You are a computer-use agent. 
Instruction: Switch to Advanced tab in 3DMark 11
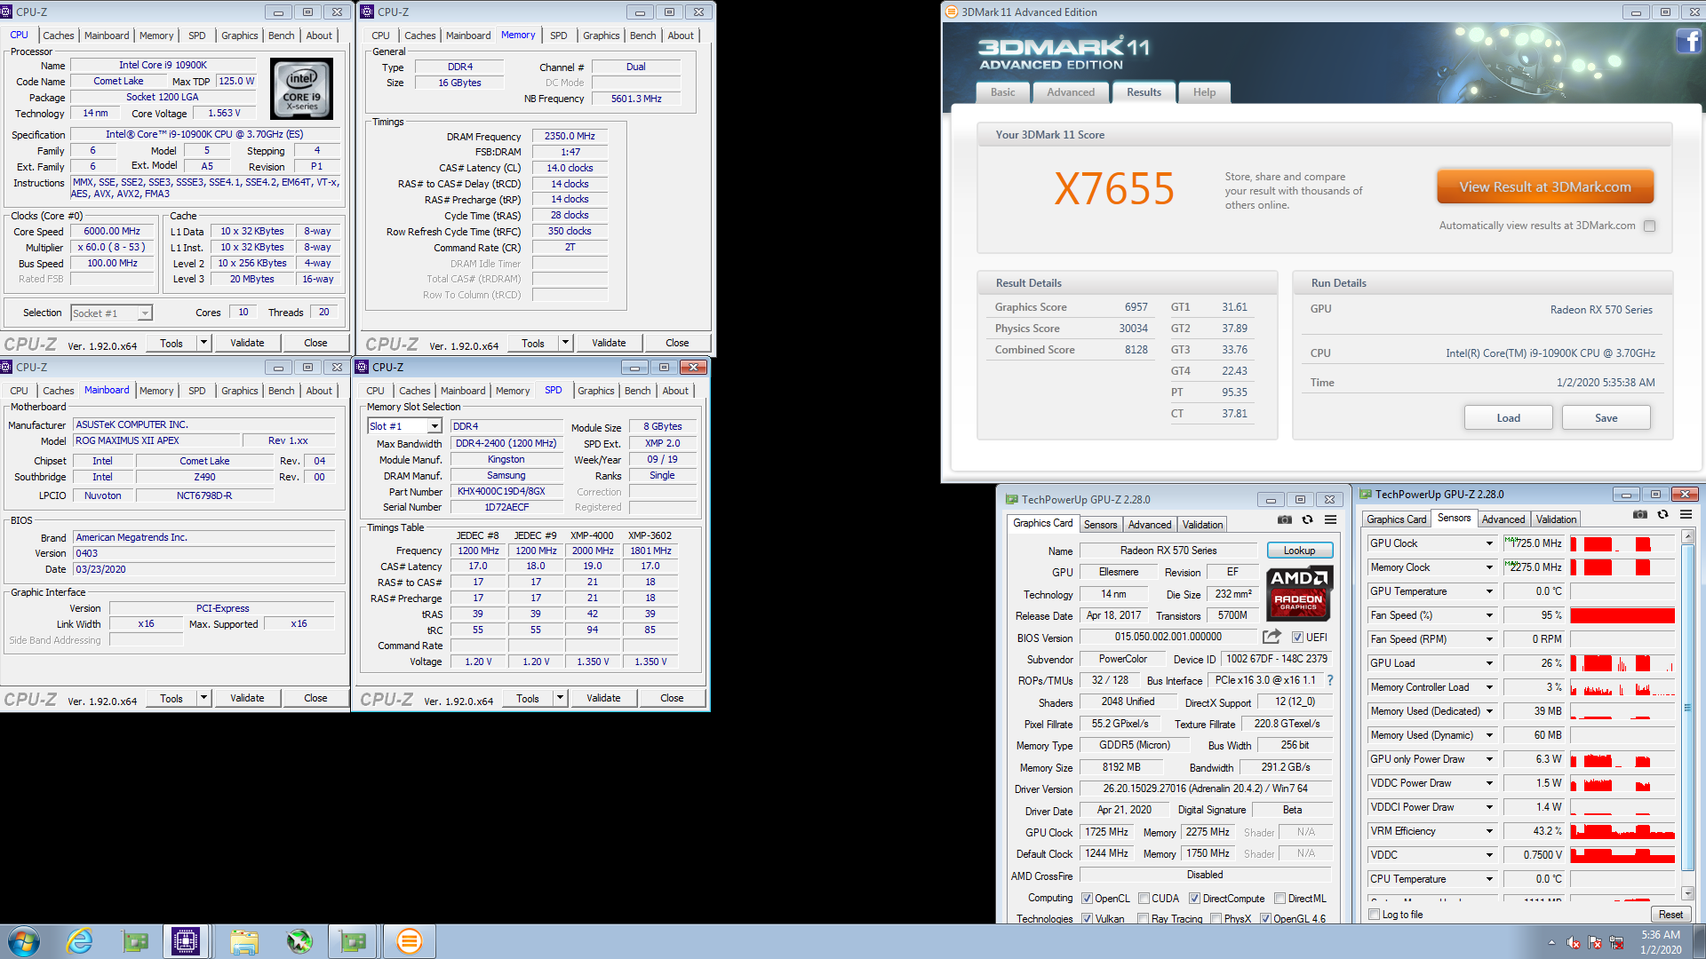[1071, 92]
